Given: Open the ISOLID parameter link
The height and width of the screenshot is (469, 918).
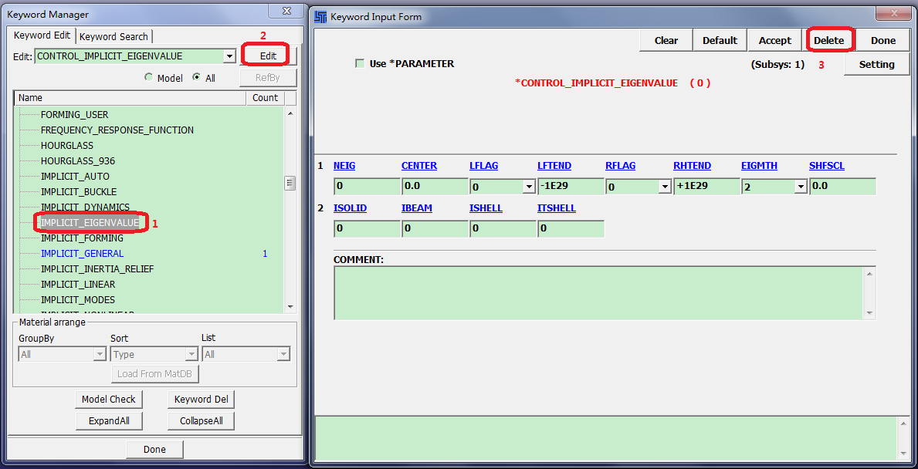Looking at the screenshot, I should 350,208.
